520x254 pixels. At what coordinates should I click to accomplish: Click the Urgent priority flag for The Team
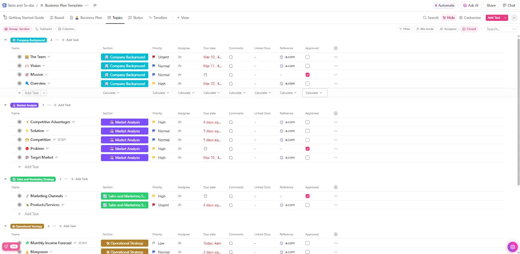tap(154, 57)
